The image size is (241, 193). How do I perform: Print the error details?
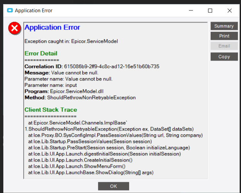click(x=224, y=36)
